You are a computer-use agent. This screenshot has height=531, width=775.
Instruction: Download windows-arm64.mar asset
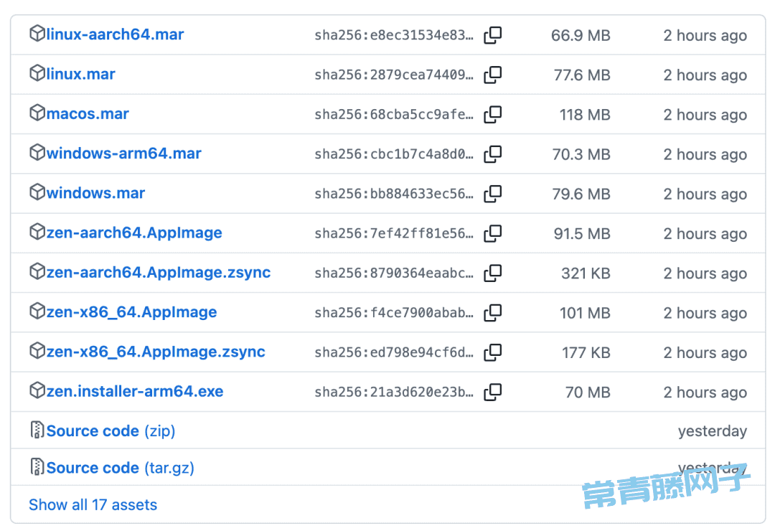pos(123,154)
